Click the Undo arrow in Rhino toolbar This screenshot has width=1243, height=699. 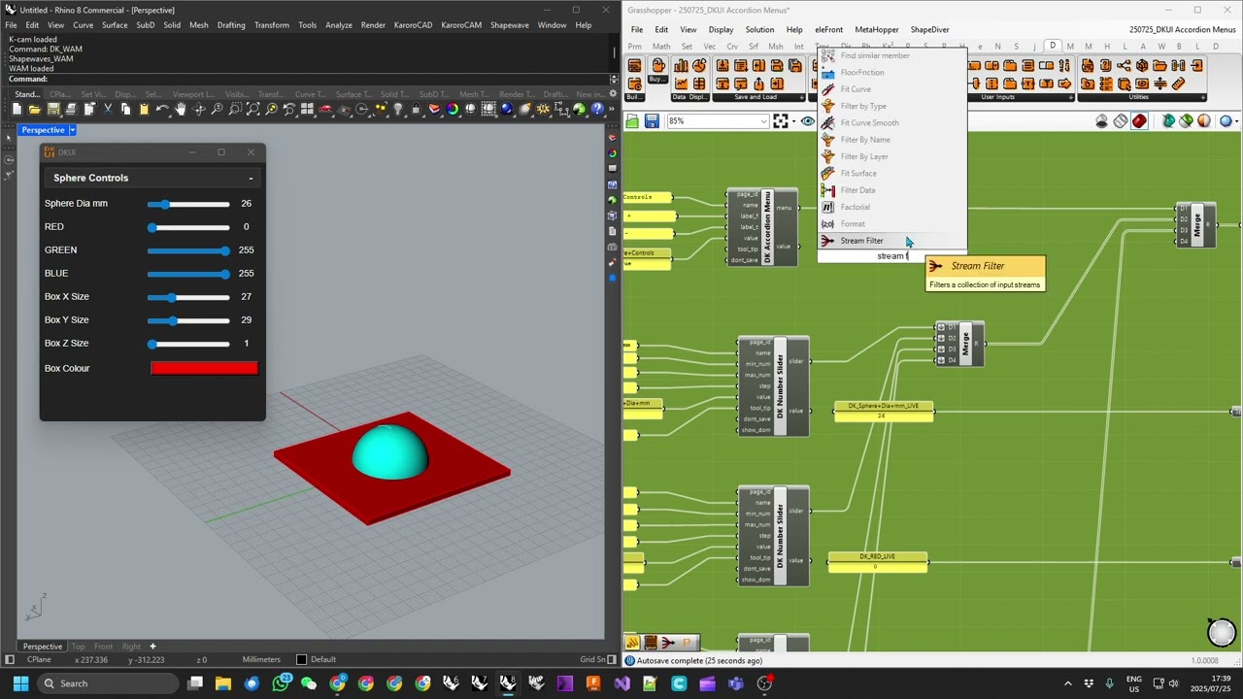[162, 110]
